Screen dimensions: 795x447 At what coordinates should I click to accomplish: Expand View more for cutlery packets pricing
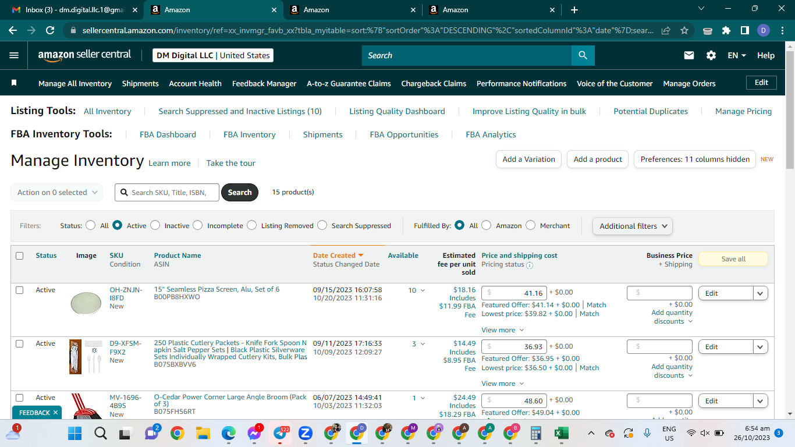pos(503,384)
